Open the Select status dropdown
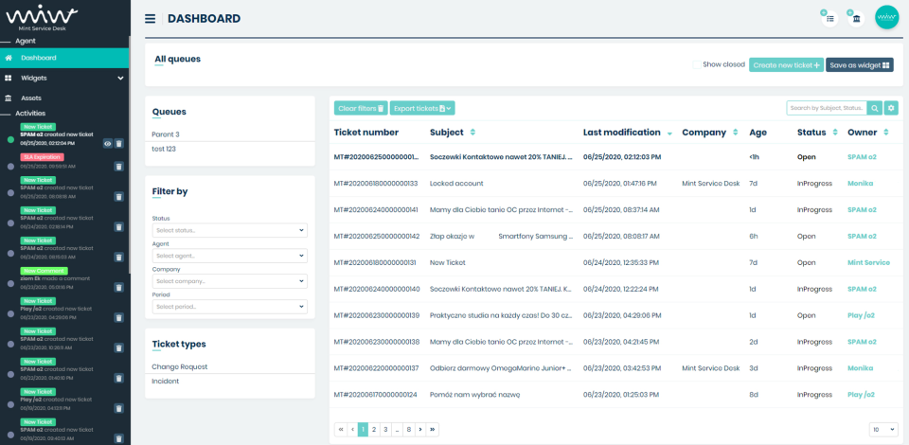The width and height of the screenshot is (909, 445). click(x=229, y=230)
